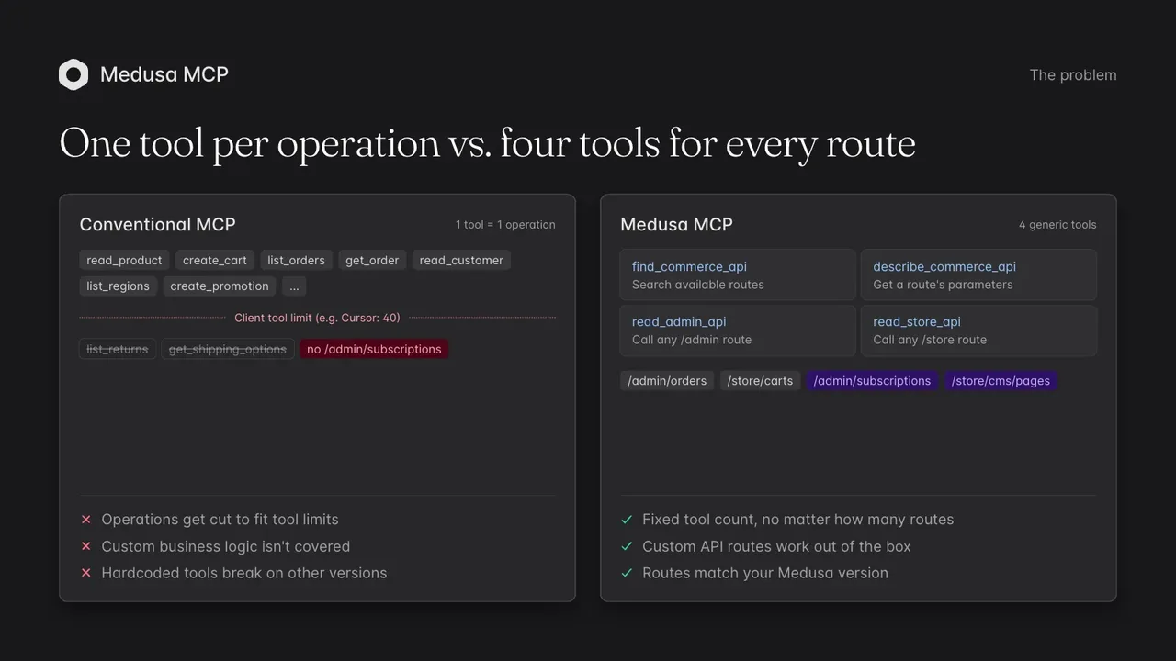Click the /store/carts route chip
The height and width of the screenshot is (661, 1176).
click(760, 381)
